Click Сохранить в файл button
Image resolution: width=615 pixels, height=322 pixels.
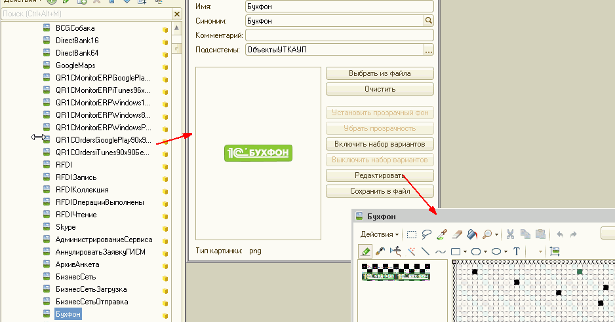pos(380,191)
